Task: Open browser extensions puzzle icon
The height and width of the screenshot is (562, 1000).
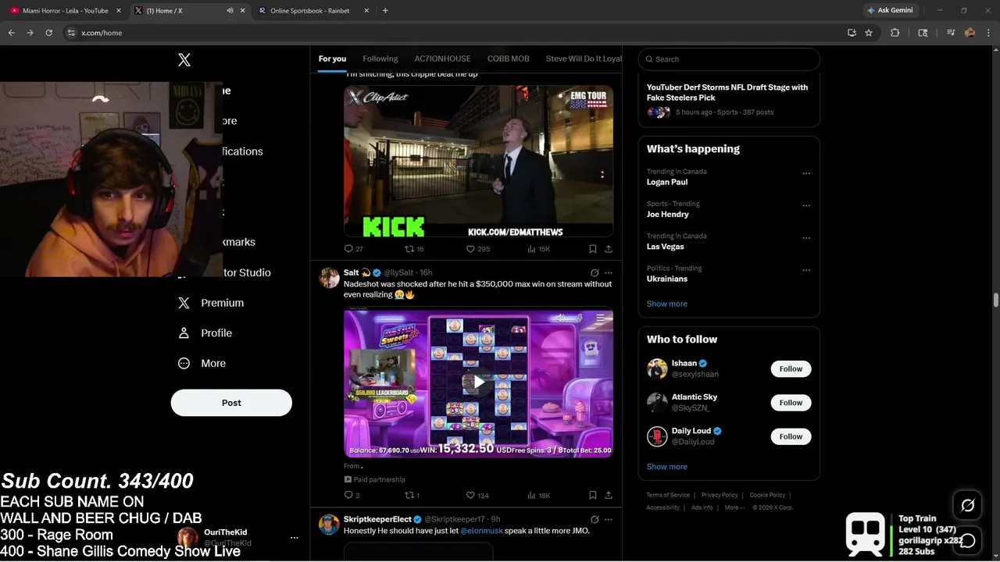Action: coord(895,33)
